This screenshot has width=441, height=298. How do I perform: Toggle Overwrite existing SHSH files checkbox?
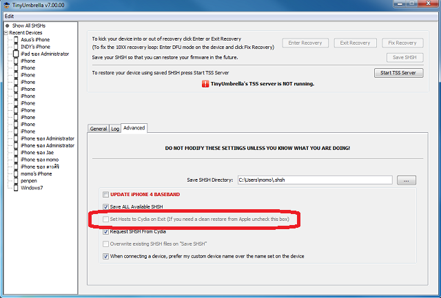(x=105, y=244)
